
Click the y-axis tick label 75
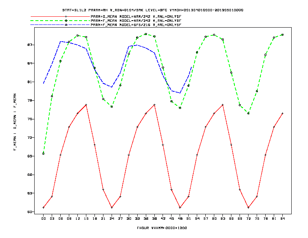[x=30, y=119]
